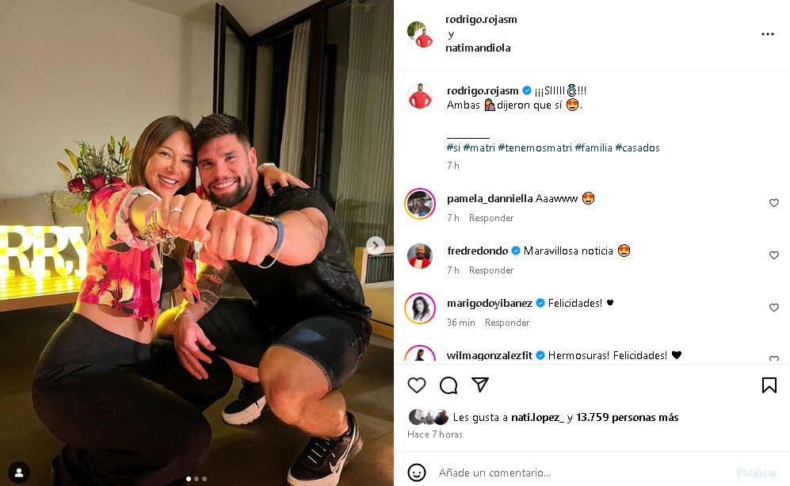790x486 pixels.
Task: Like pamela_danniella's comment
Action: [x=774, y=203]
